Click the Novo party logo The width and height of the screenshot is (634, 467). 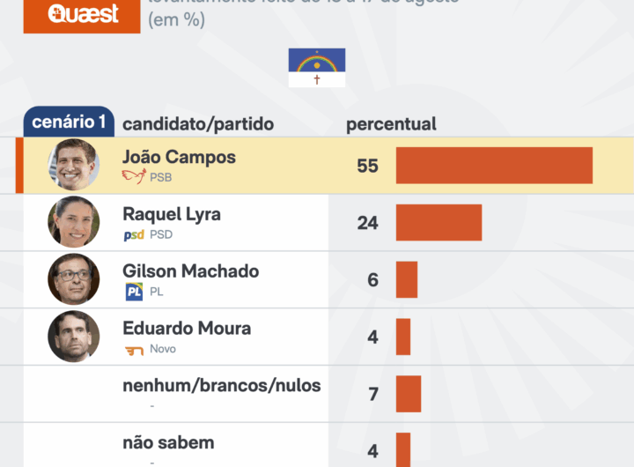pyautogui.click(x=134, y=350)
